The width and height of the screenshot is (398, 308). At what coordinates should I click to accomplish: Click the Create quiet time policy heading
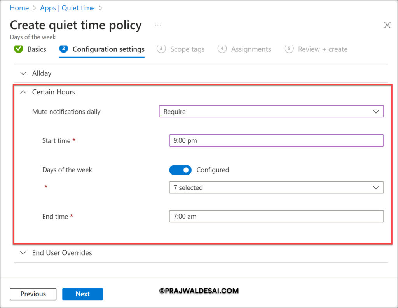pos(76,25)
